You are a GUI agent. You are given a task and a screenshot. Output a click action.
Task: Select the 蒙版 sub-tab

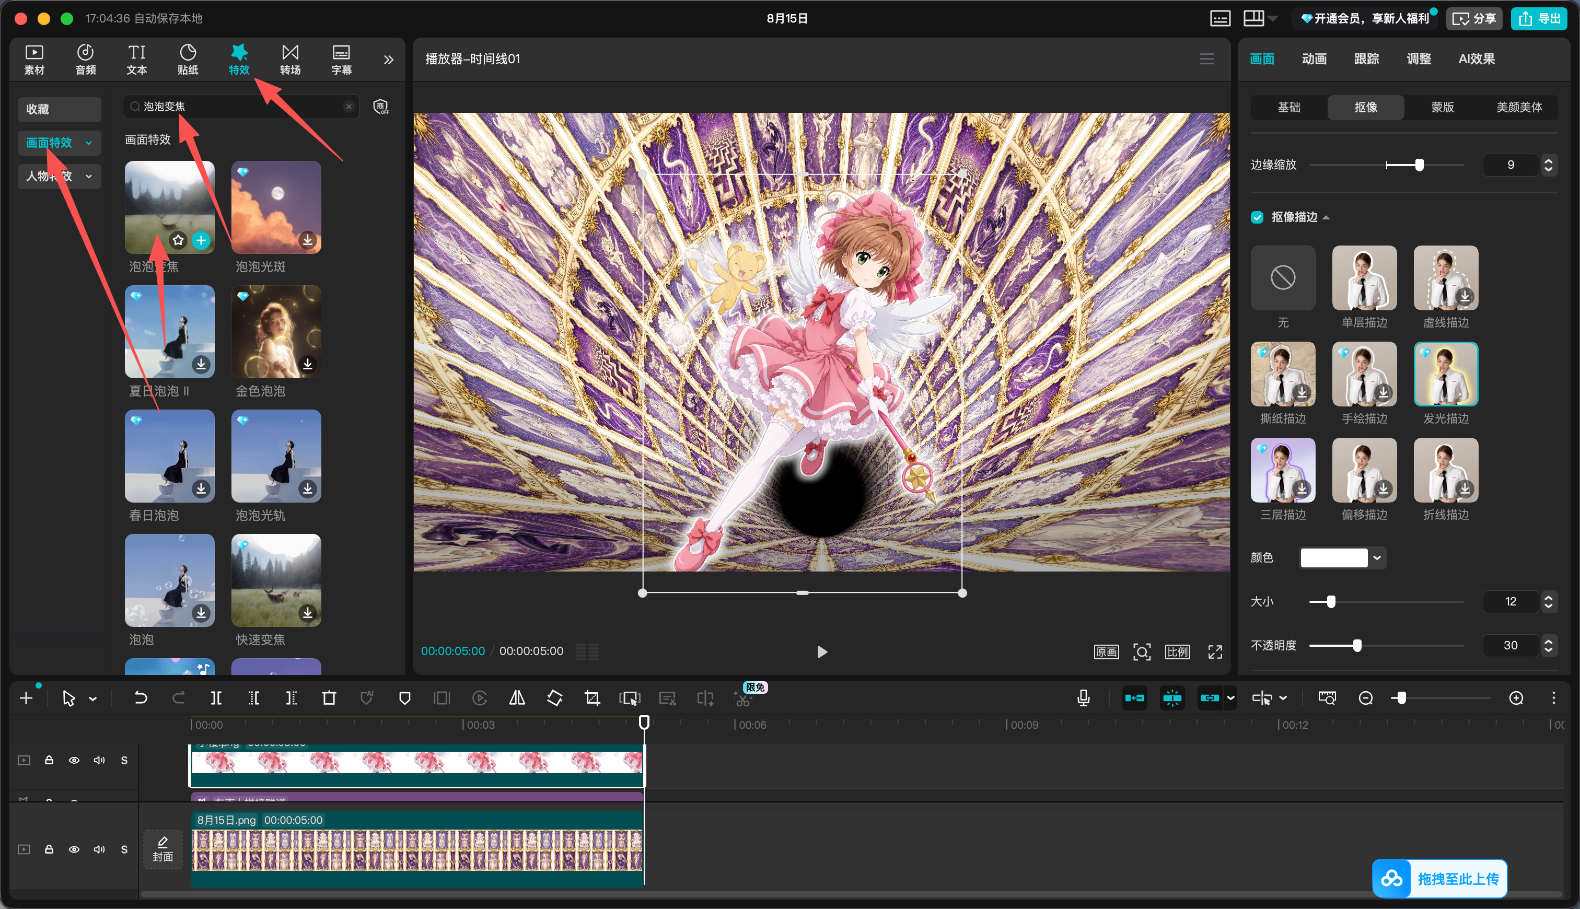[1442, 108]
